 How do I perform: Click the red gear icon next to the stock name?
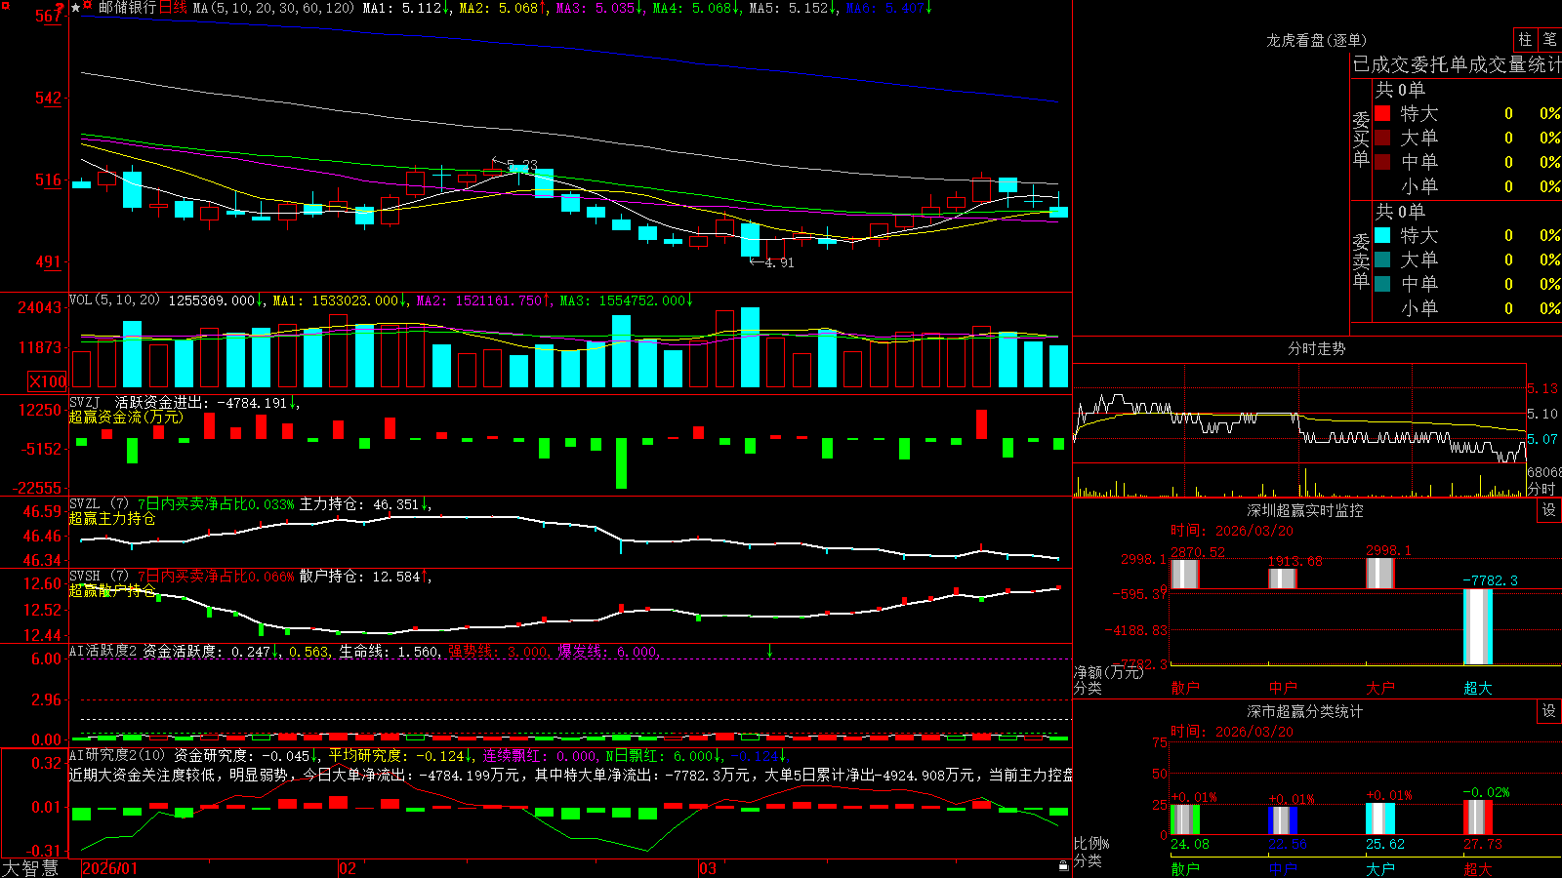(x=87, y=5)
